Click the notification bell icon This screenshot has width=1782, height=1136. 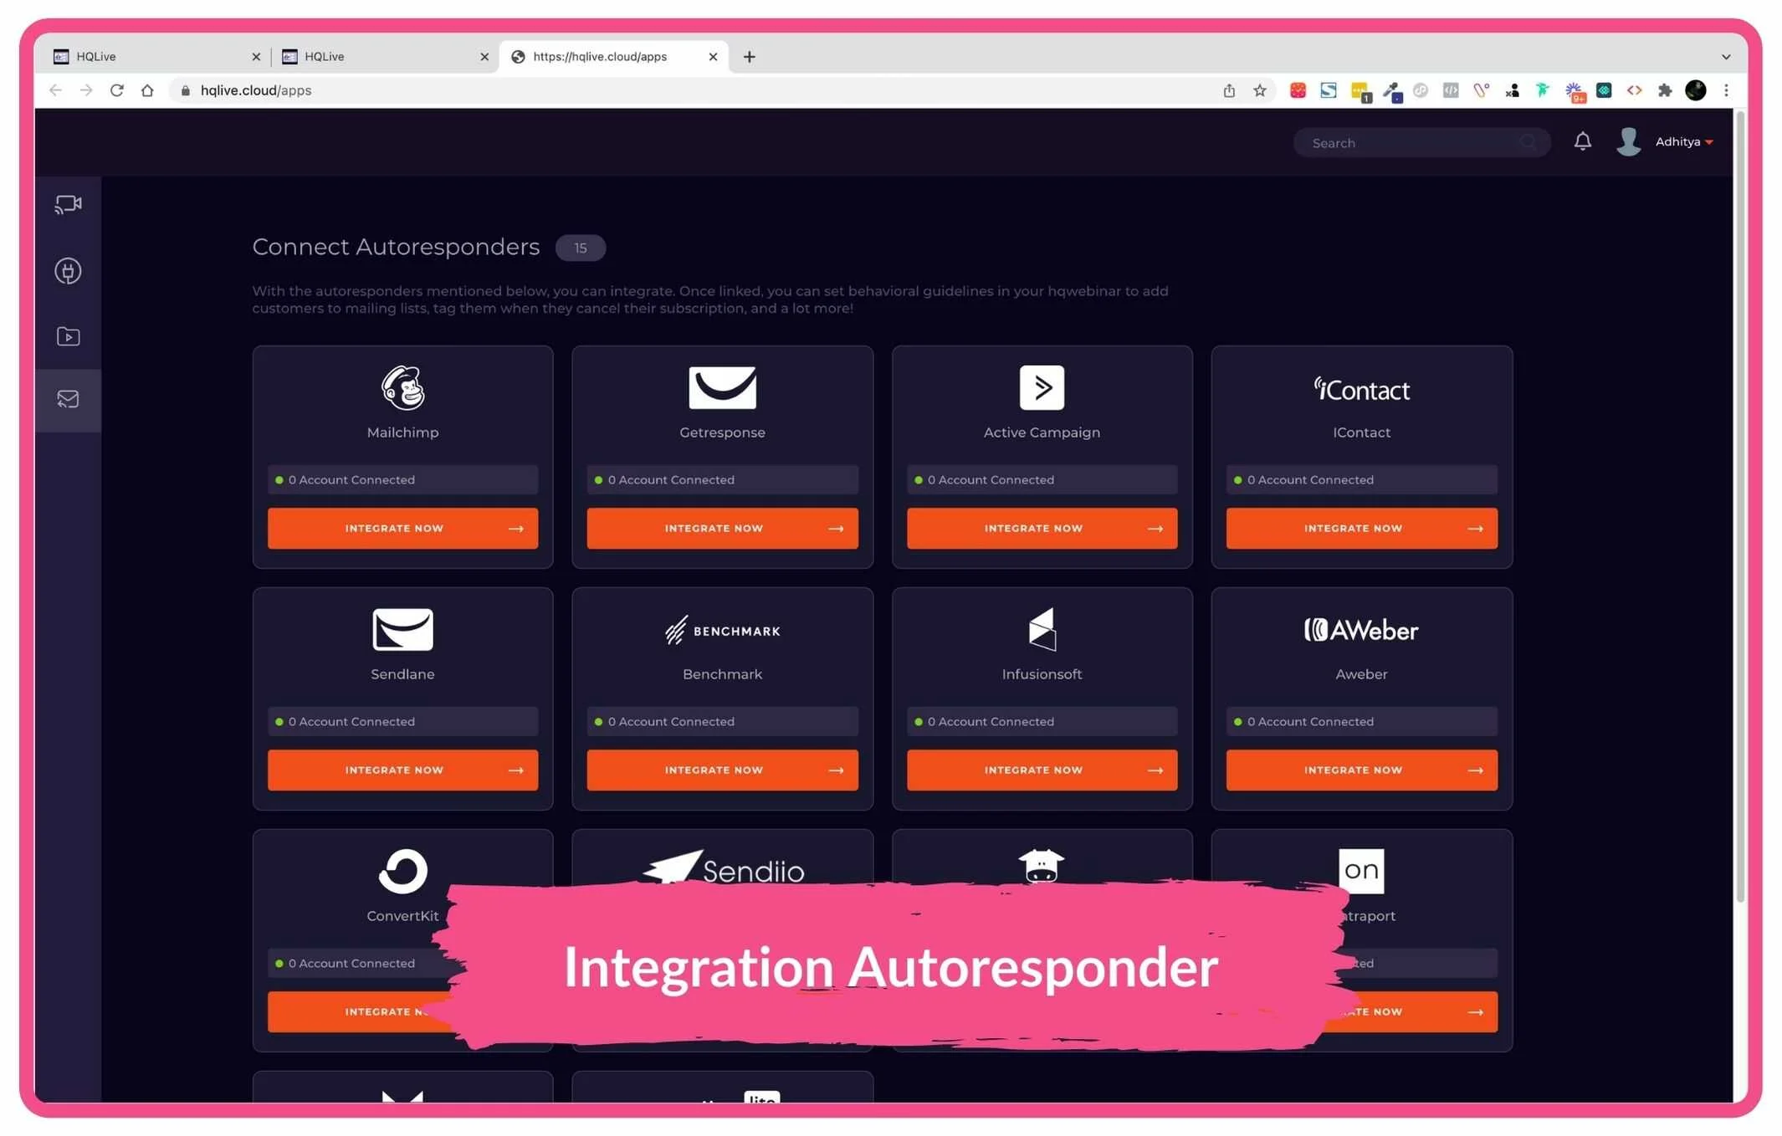[1582, 141]
